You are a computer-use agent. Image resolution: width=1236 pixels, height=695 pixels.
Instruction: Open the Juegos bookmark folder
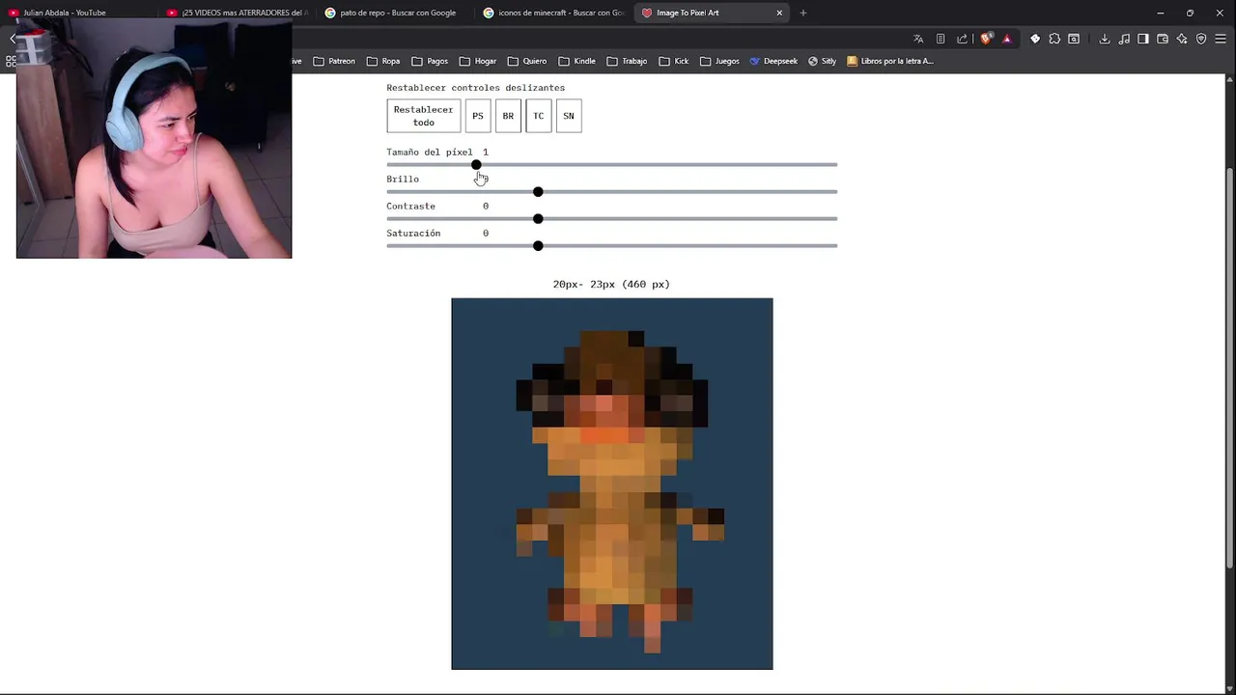click(x=720, y=61)
